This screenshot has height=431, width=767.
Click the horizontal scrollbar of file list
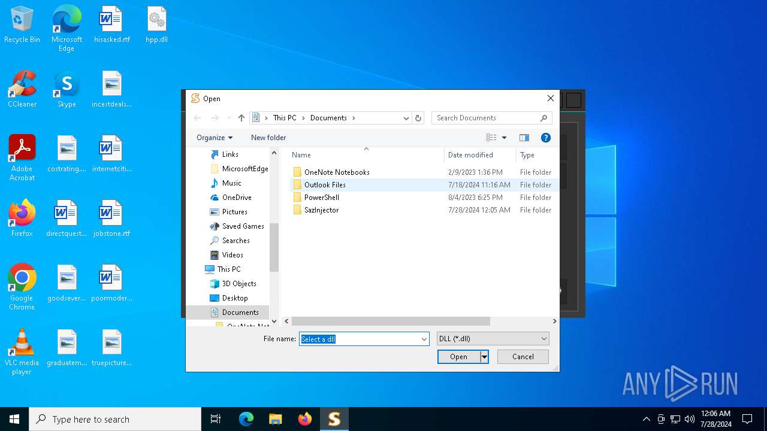tap(391, 321)
